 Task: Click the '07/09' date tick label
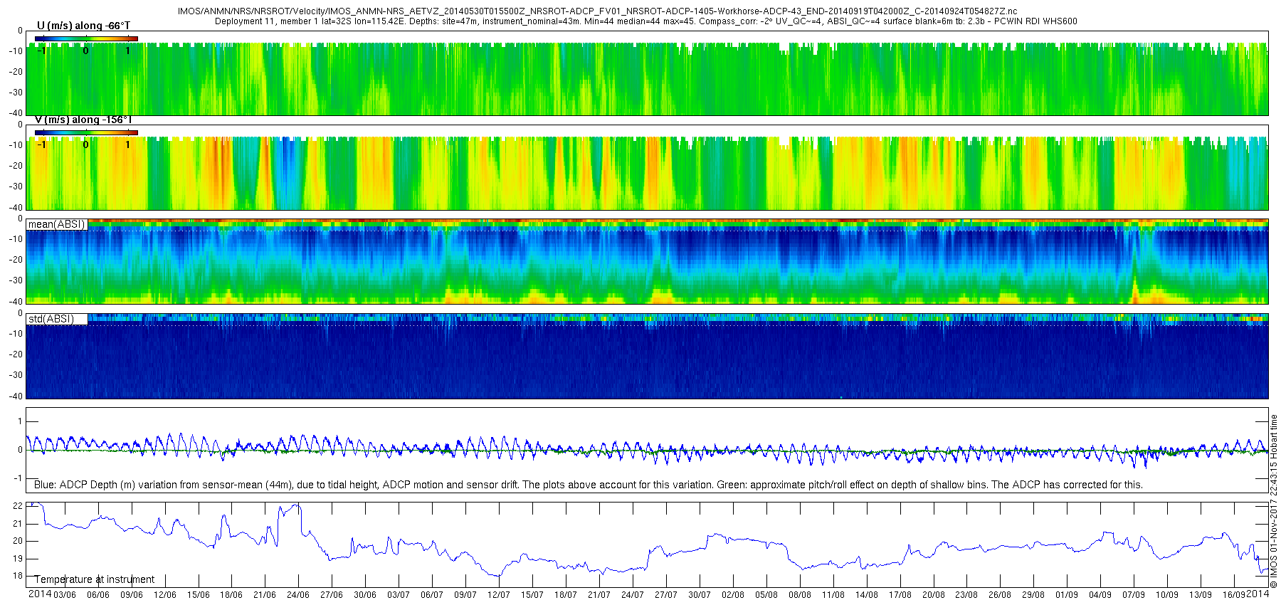[x=1134, y=595]
